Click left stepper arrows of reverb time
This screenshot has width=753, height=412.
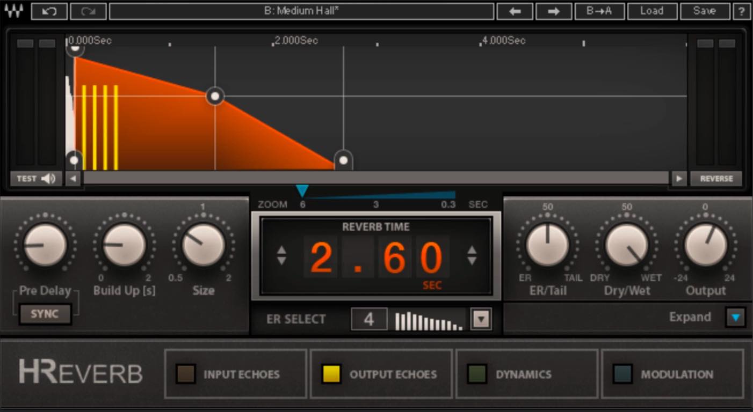pyautogui.click(x=281, y=255)
